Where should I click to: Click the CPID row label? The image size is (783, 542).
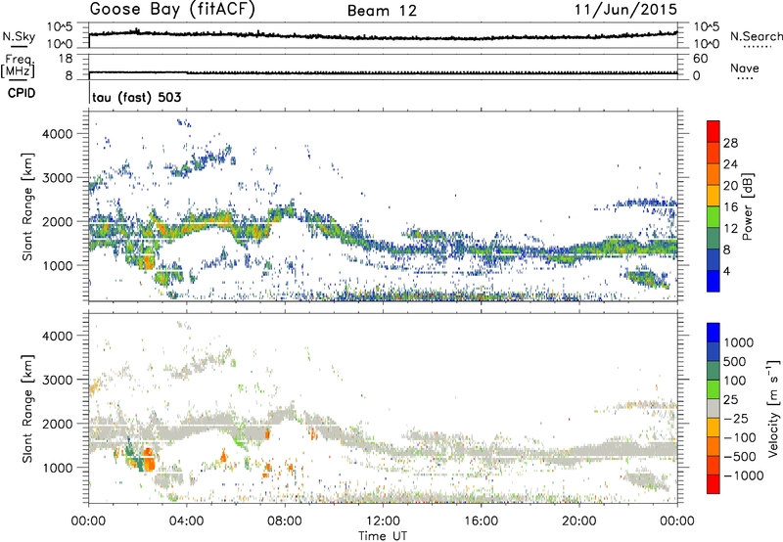[22, 93]
